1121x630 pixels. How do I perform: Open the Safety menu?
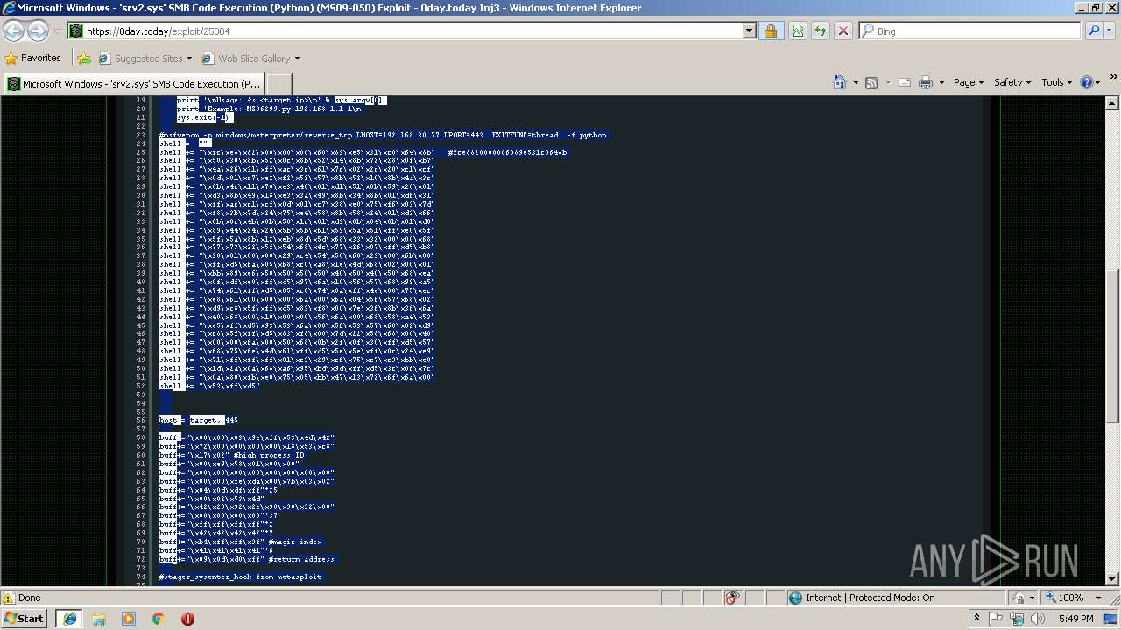[1012, 82]
